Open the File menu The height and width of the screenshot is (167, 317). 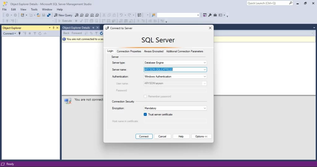point(4,10)
